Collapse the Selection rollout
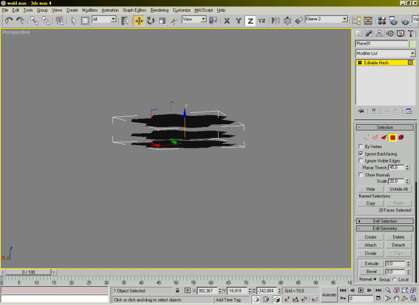Screen dimensions: 419x305 (385, 128)
